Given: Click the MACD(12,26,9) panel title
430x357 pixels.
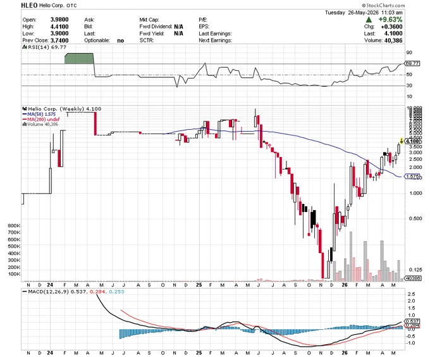Looking at the screenshot, I should (x=49, y=292).
